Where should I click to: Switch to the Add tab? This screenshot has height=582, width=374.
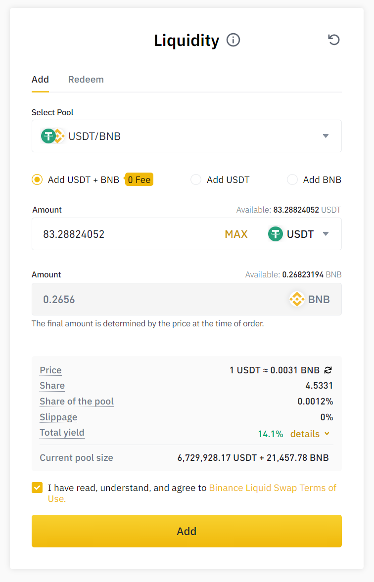coord(40,80)
